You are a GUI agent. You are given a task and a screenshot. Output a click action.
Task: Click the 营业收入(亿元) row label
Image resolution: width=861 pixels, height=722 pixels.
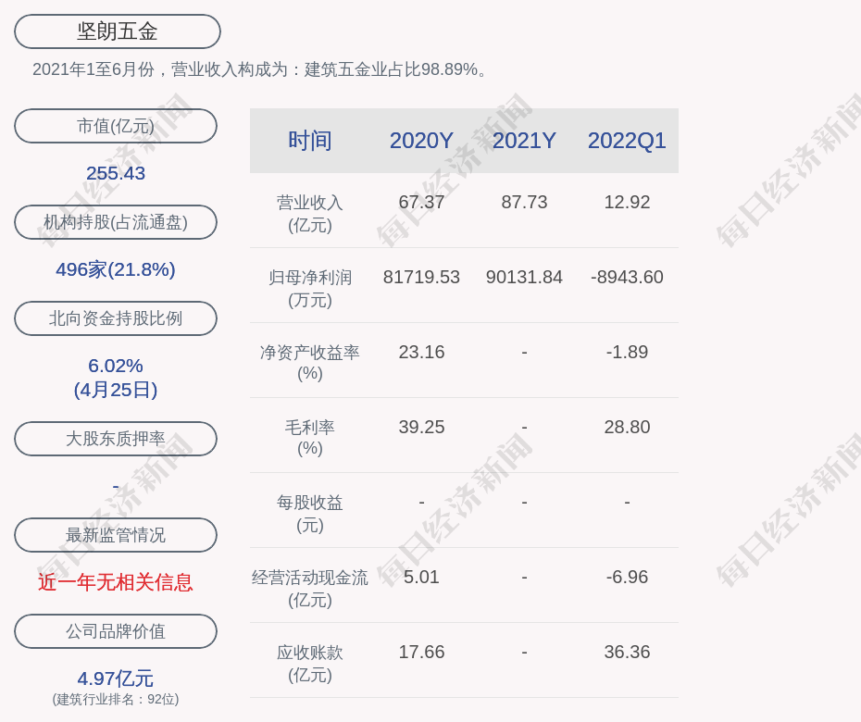click(x=310, y=214)
